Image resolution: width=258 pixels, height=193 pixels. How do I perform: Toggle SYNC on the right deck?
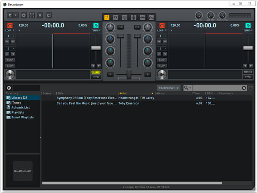(248, 77)
